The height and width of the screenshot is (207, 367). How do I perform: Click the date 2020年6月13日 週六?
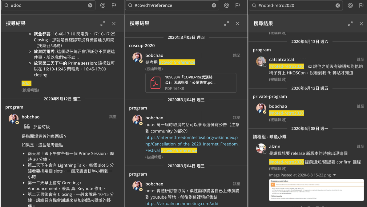(310, 42)
